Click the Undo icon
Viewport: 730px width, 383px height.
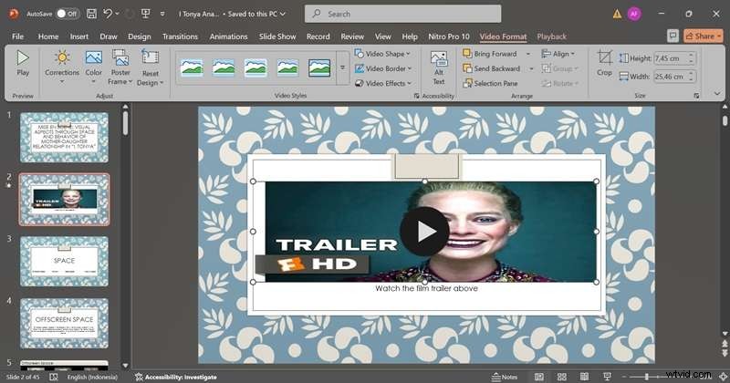point(108,14)
